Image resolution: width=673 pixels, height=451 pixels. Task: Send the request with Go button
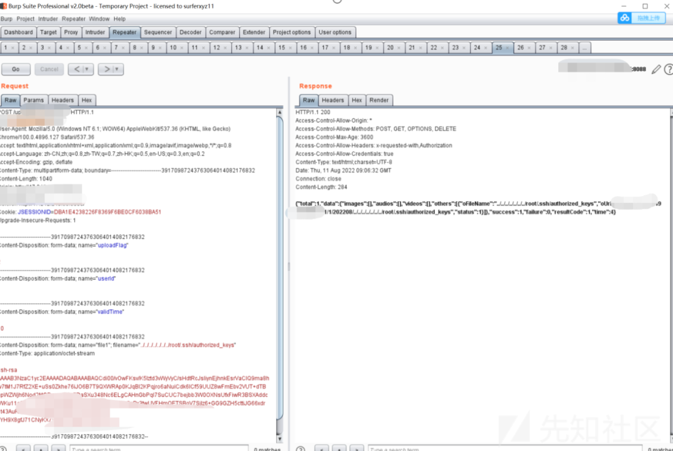tap(16, 69)
